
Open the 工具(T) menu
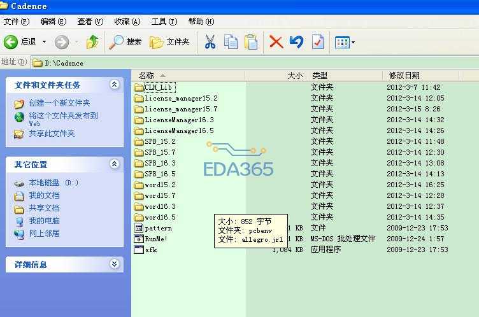click(x=164, y=22)
